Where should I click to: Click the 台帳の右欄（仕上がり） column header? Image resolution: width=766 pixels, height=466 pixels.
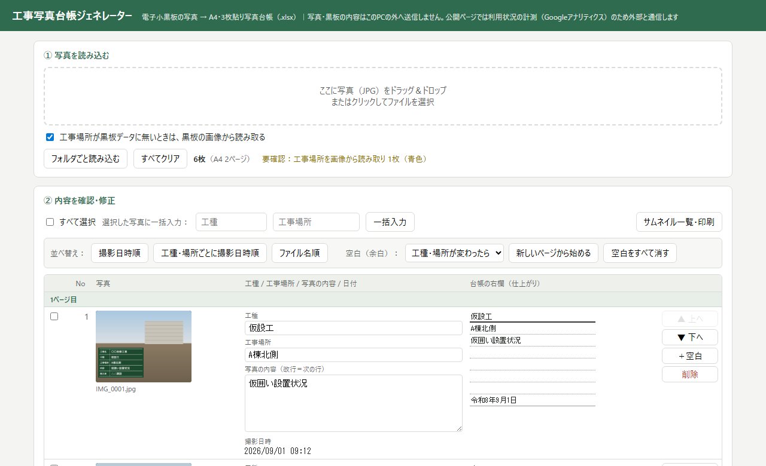[x=505, y=283]
